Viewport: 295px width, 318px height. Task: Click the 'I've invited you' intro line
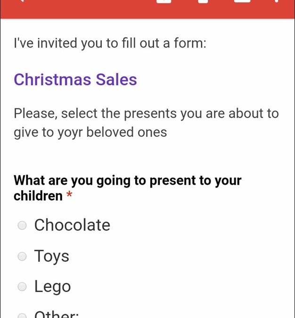(110, 44)
